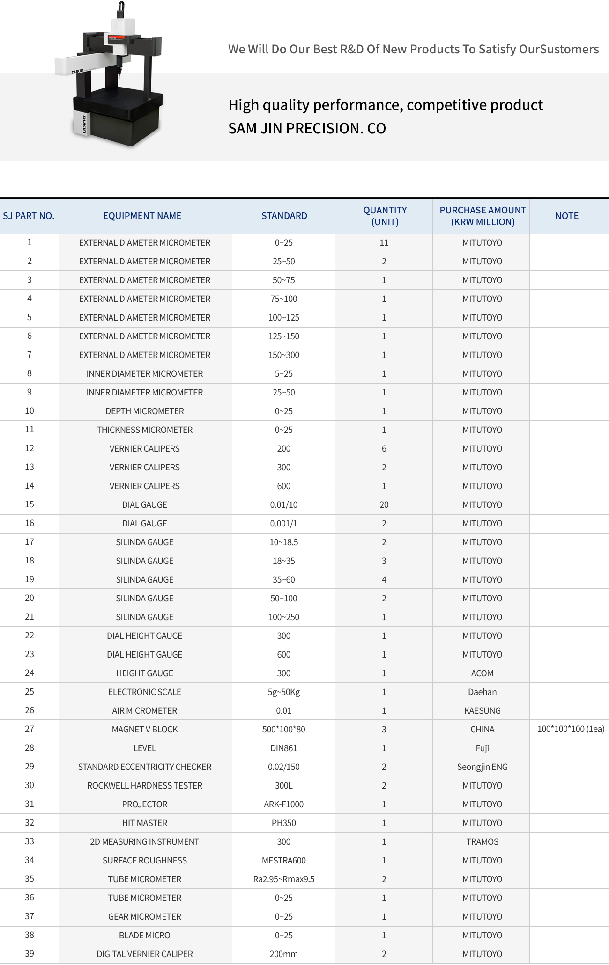Click standard '125~150' cell
The width and height of the screenshot is (609, 965).
284,336
